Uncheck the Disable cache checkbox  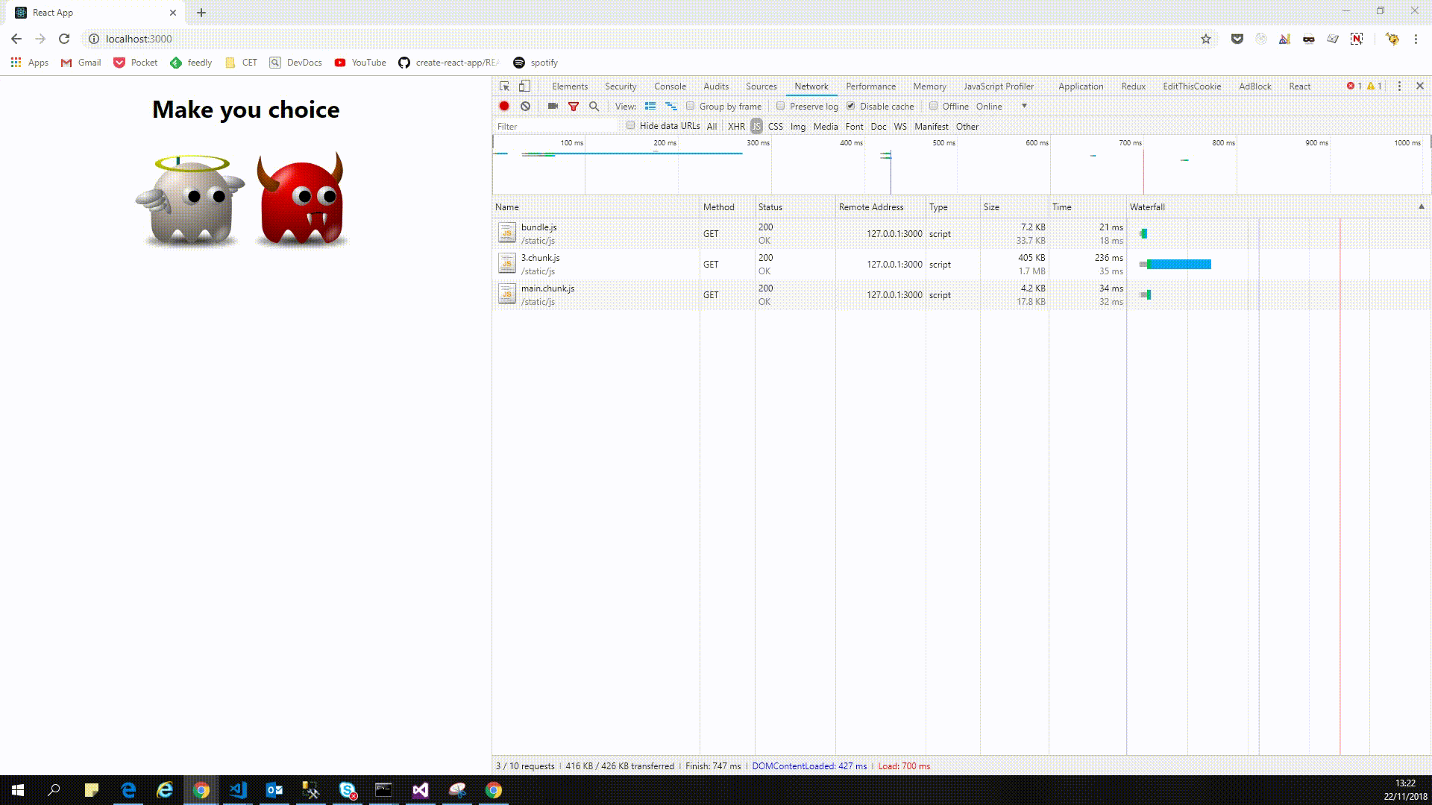851,106
